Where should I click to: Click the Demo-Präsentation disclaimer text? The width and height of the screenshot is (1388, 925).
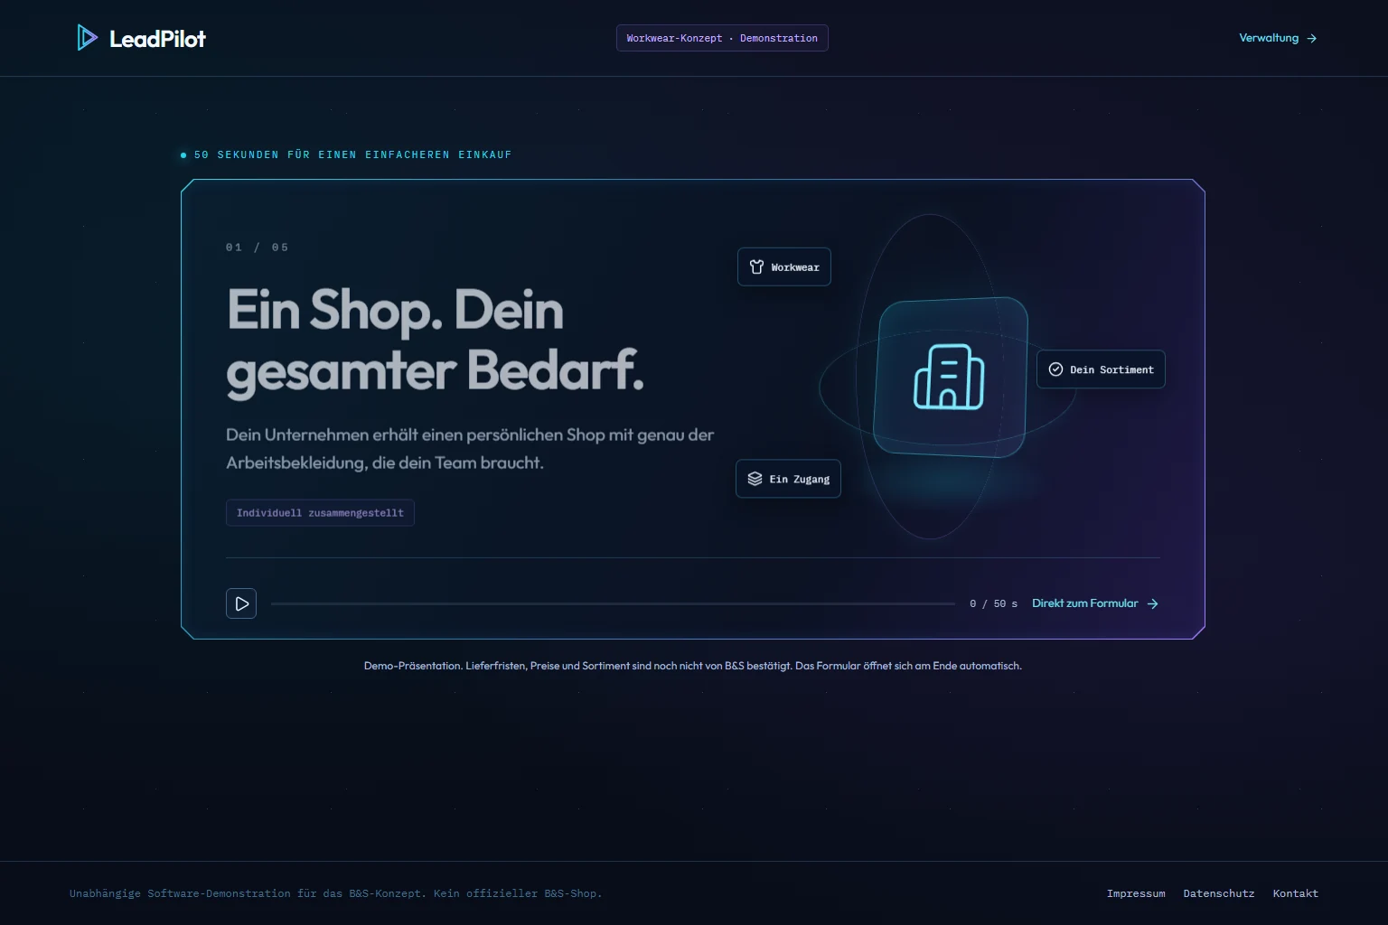tap(693, 666)
